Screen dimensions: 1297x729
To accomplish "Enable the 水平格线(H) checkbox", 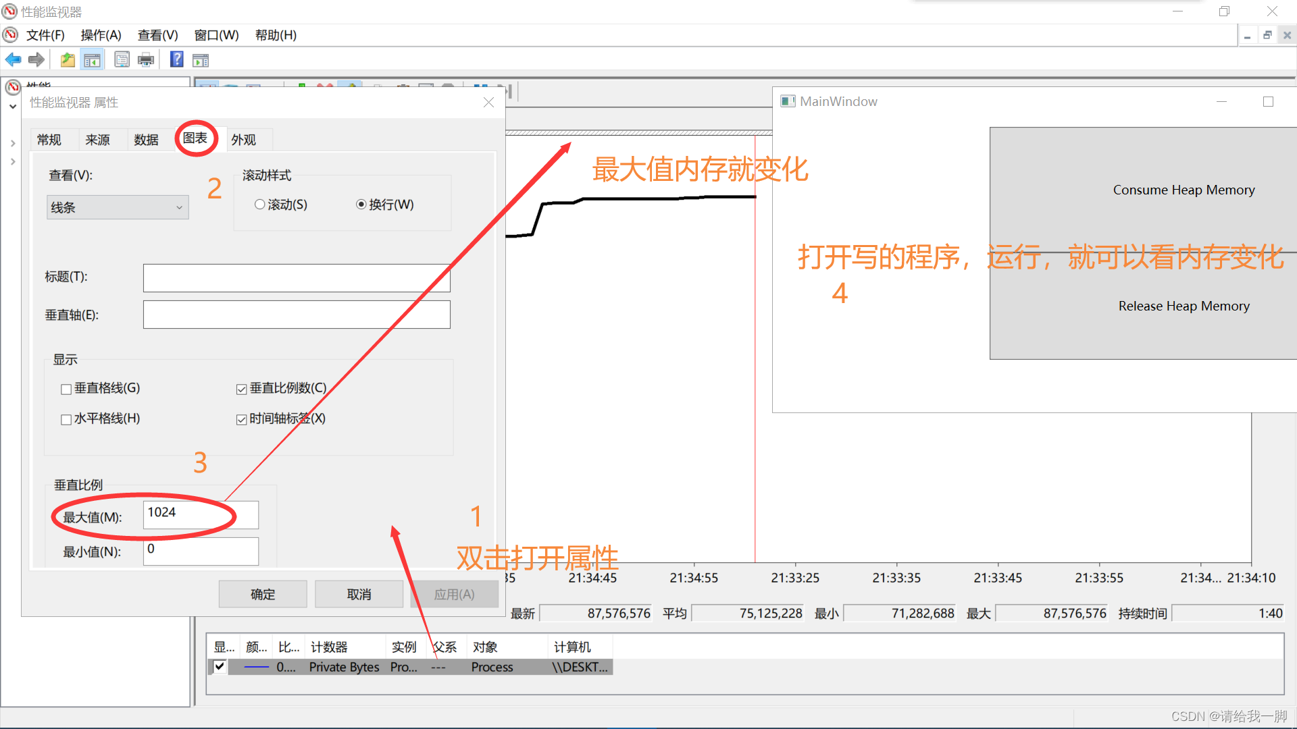I will (66, 419).
